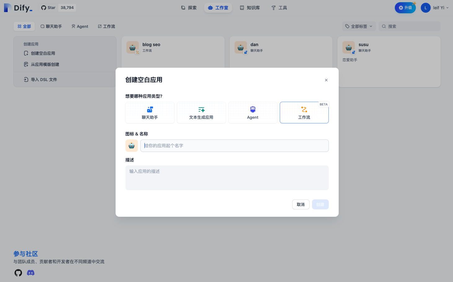
Task: Focus the app name input field
Action: pyautogui.click(x=235, y=146)
